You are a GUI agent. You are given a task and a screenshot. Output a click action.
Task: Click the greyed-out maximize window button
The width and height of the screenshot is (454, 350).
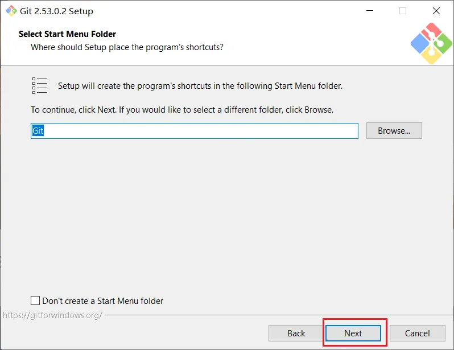coord(403,11)
